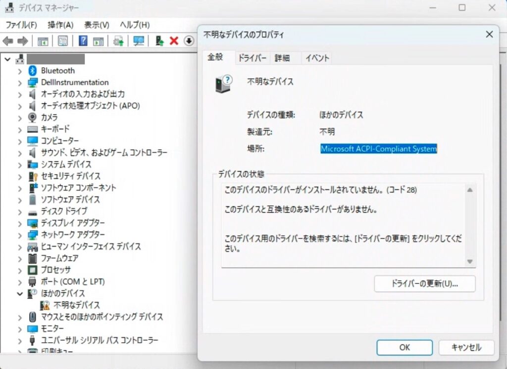The image size is (507, 369).
Task: Open the 操作(A) menu
Action: pyautogui.click(x=60, y=25)
